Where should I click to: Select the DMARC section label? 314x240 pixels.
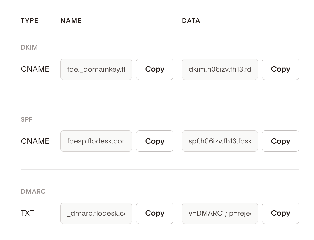33,192
